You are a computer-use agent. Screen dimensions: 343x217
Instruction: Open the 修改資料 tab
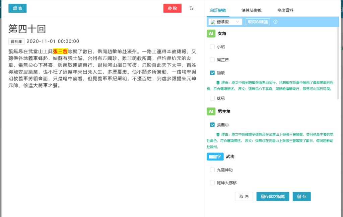(285, 10)
